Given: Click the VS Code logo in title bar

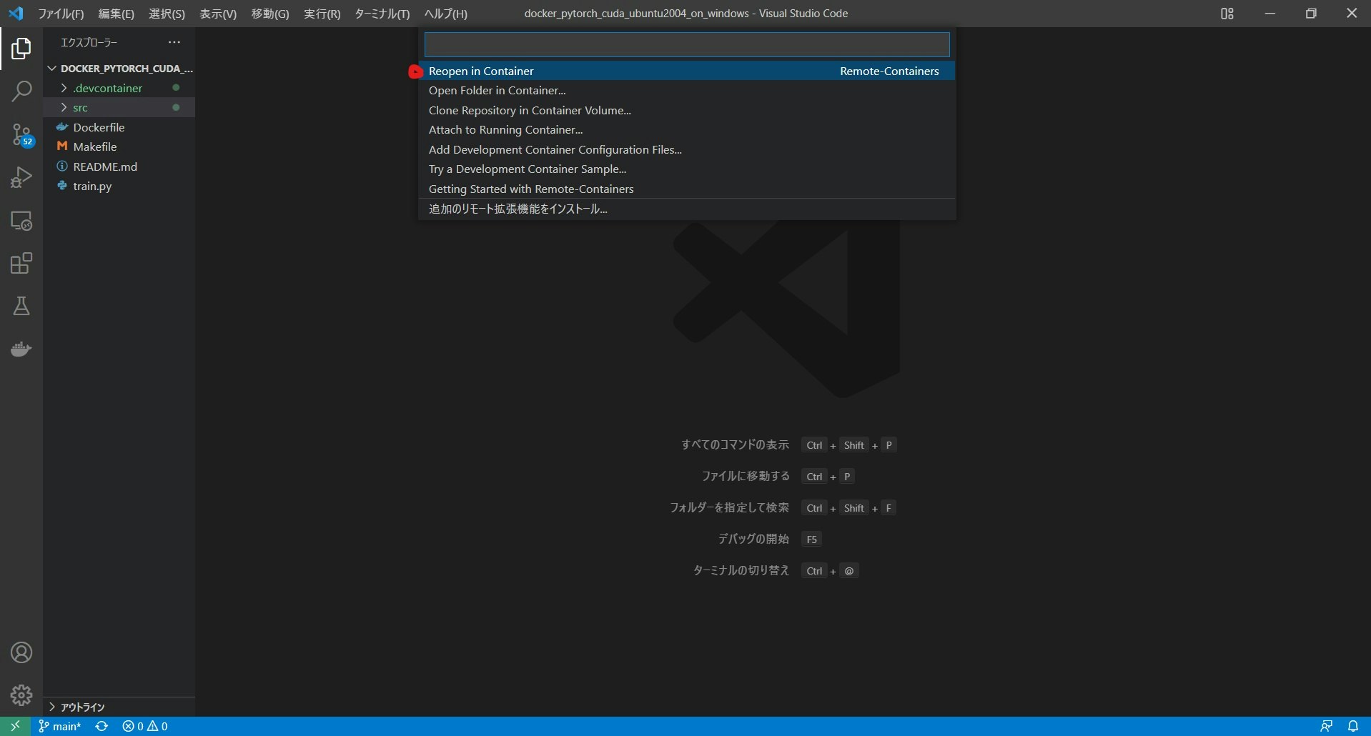Looking at the screenshot, I should (16, 14).
